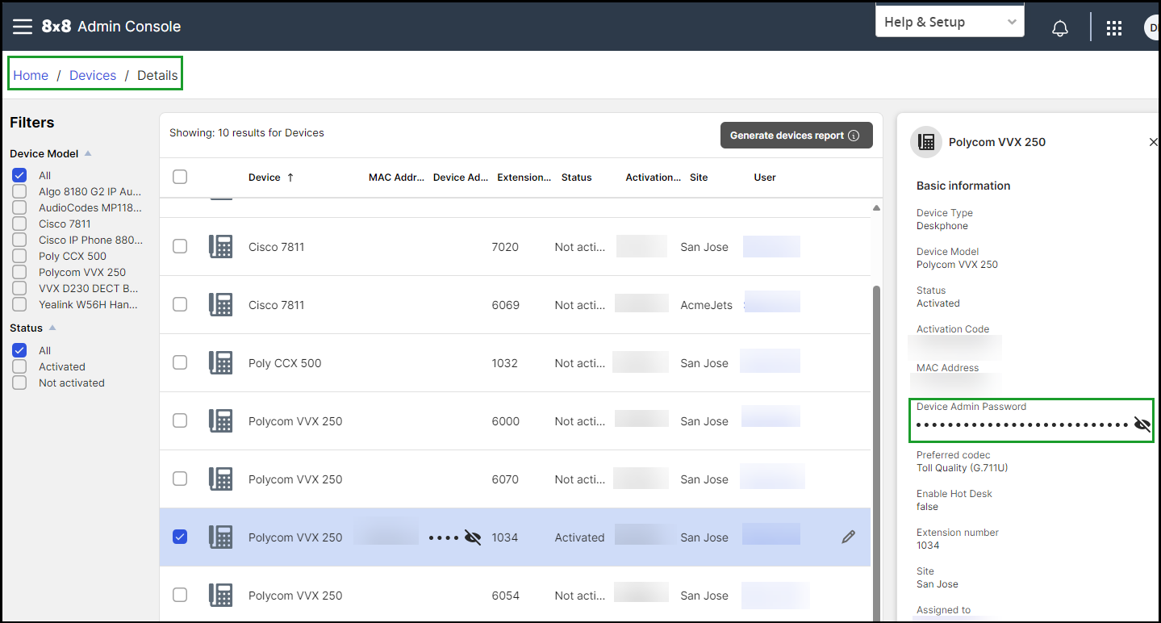Check the Polycom VVX 250 model filter
The height and width of the screenshot is (623, 1161).
click(19, 272)
